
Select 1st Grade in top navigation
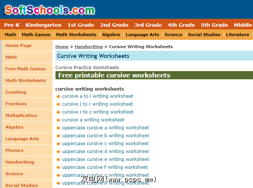[81, 25]
